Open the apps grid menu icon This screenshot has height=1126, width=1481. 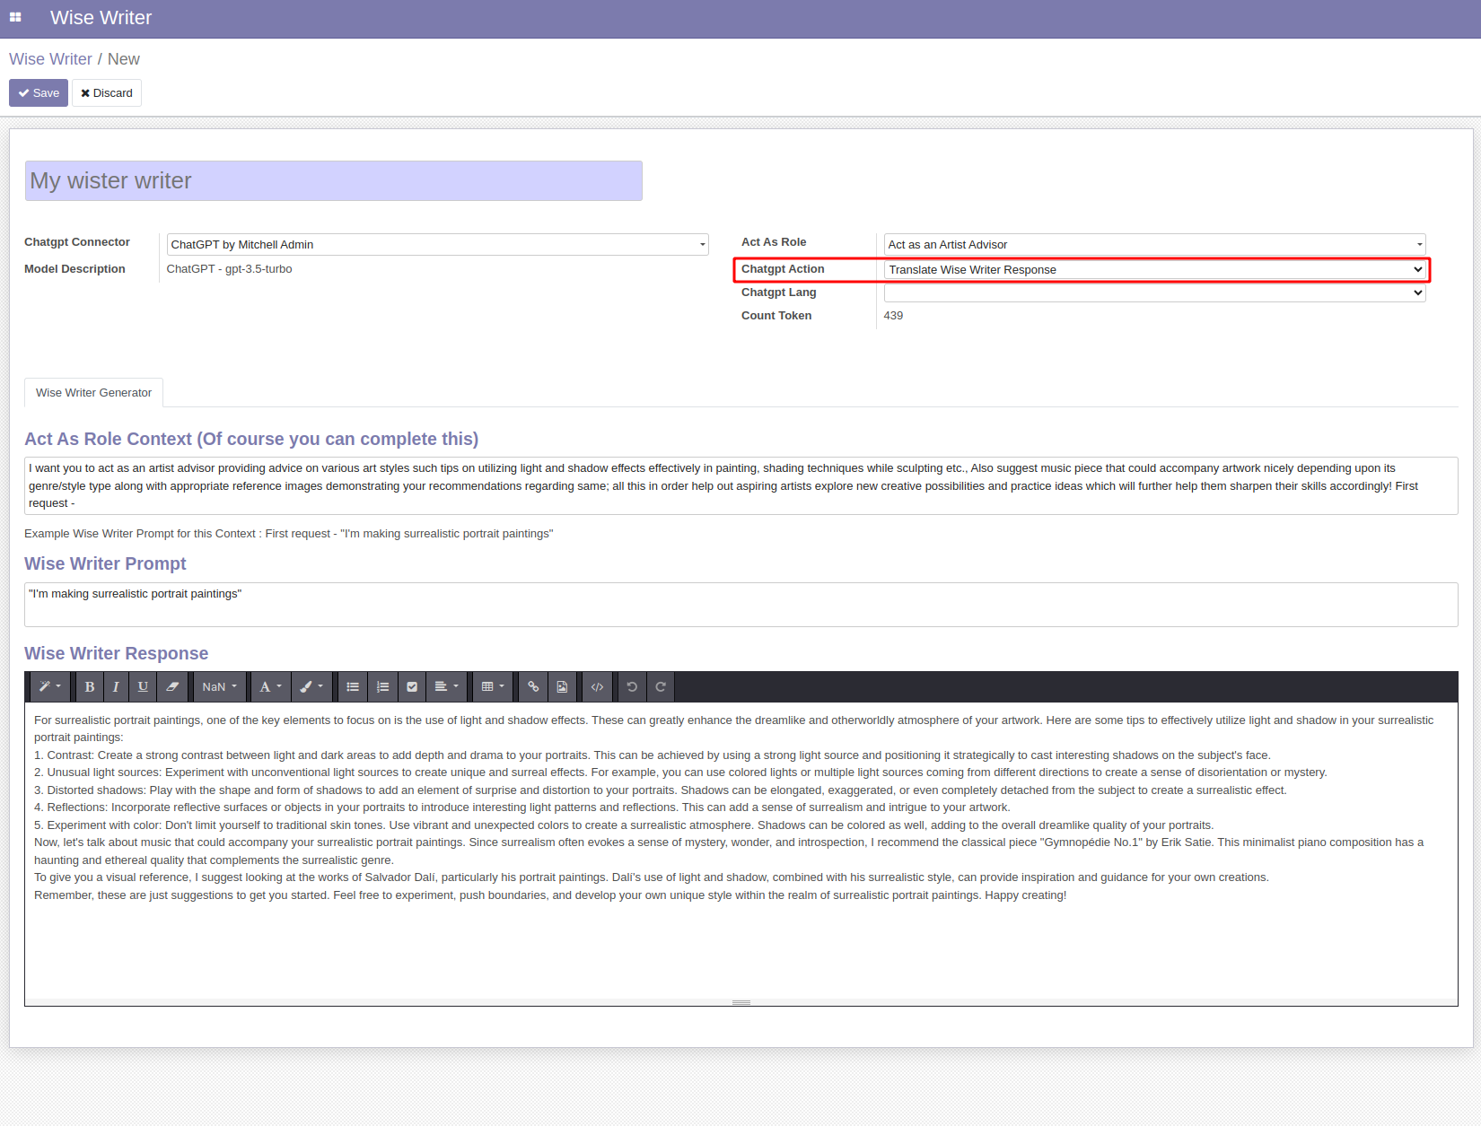point(15,17)
